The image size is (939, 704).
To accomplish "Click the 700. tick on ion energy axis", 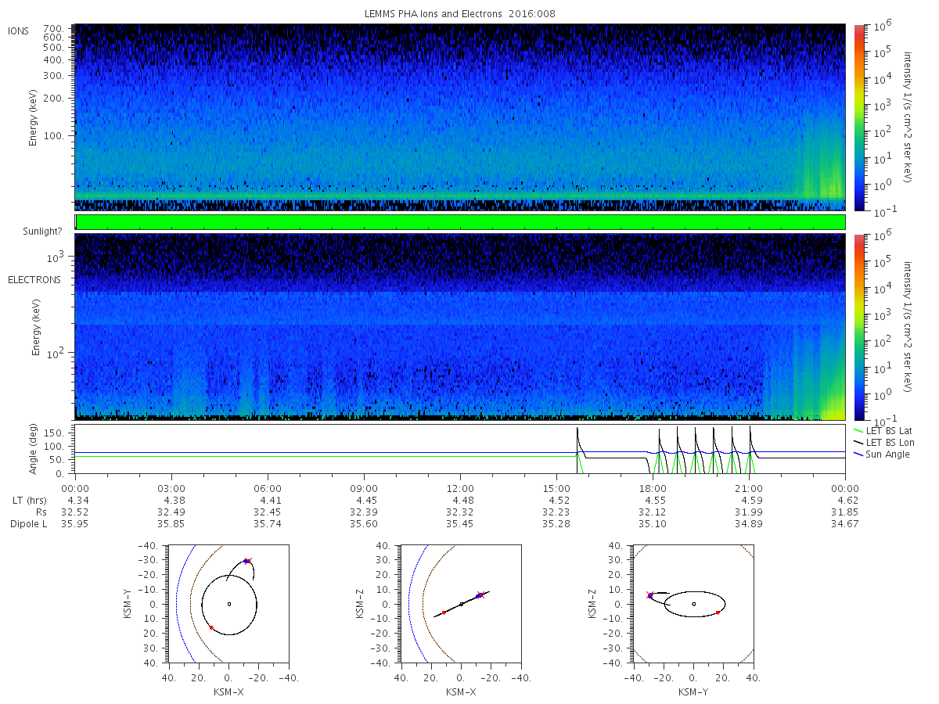I will point(53,27).
